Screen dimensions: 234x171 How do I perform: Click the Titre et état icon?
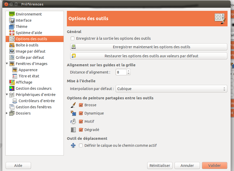click(x=15, y=76)
